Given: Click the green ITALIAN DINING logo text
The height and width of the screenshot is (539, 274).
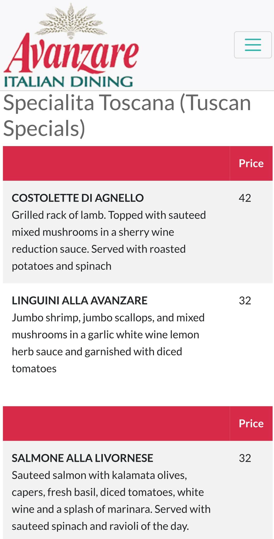Looking at the screenshot, I should pos(68,82).
